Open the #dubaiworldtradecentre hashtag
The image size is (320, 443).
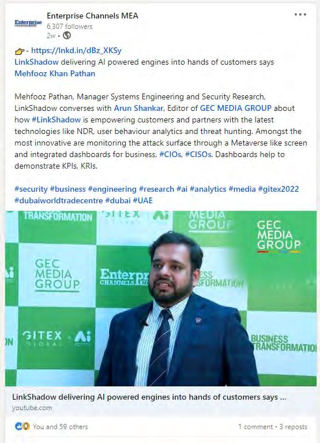coord(59,201)
